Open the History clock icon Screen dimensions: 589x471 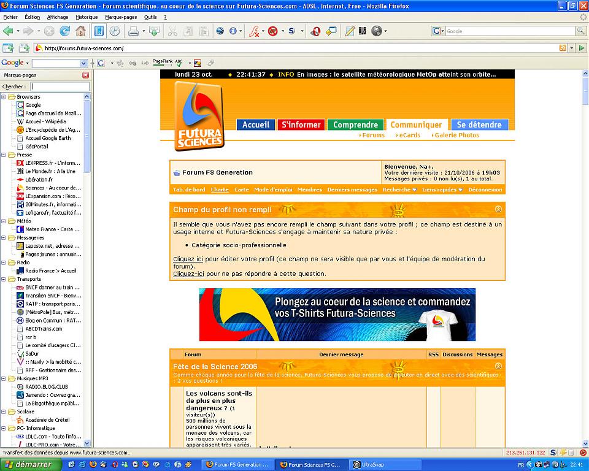[x=115, y=31]
